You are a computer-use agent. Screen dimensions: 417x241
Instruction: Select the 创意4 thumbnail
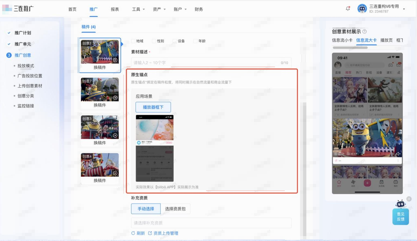[100, 165]
